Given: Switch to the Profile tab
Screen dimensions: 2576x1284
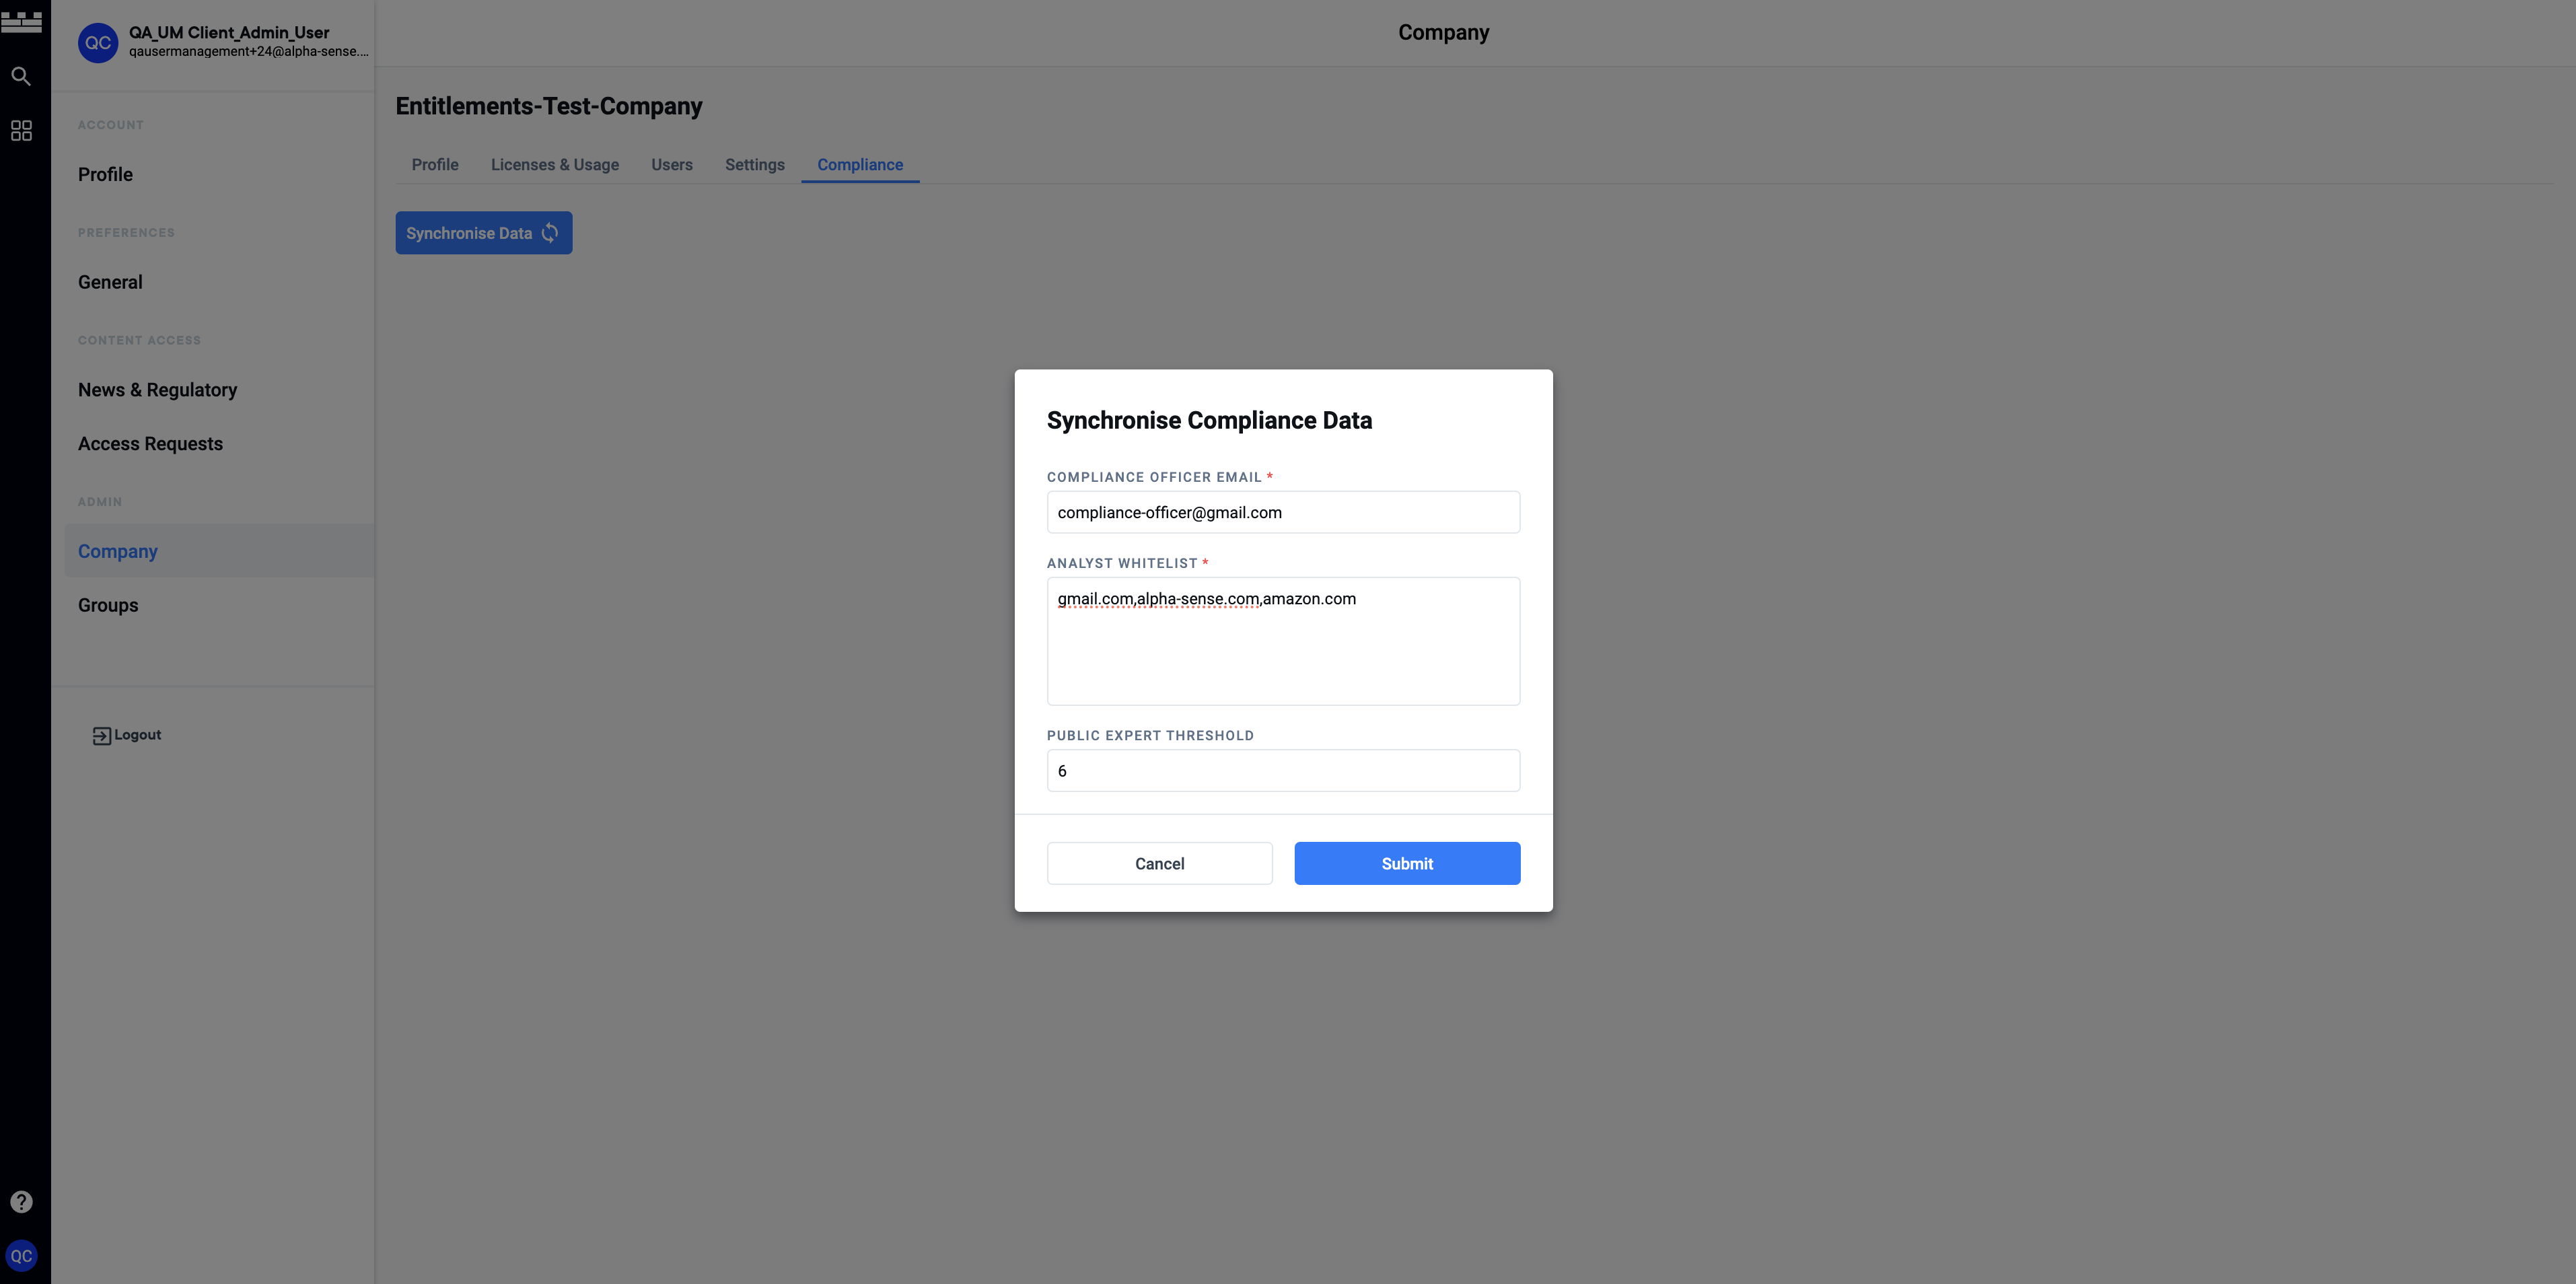Looking at the screenshot, I should click(x=435, y=164).
